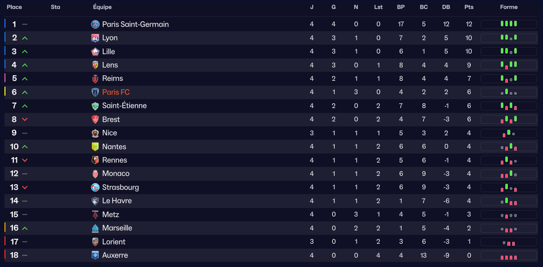Click the Lyon club crest icon
Screen dimensions: 543x267
click(95, 38)
